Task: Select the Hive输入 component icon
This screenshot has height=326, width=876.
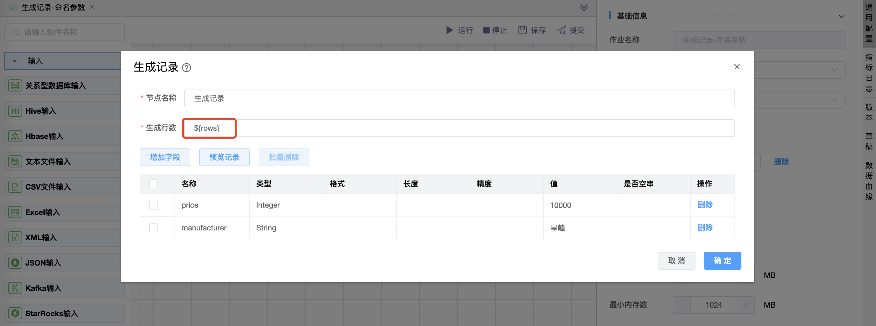Action: [15, 110]
